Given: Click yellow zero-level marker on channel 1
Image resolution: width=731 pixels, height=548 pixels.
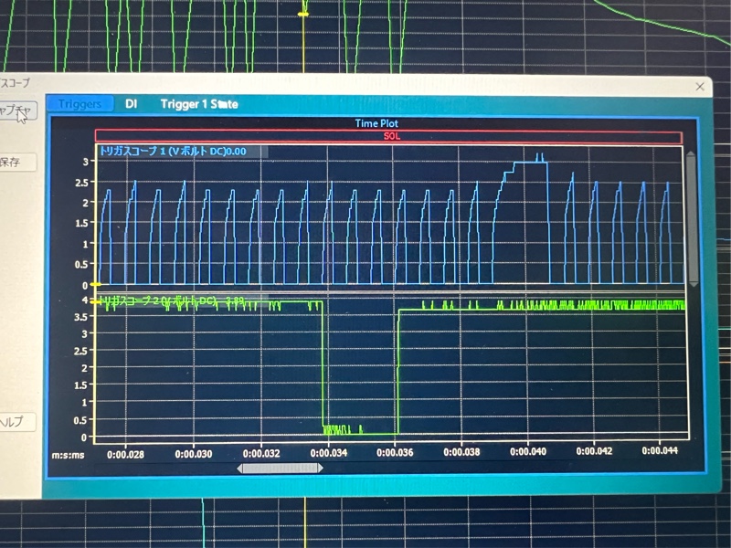Looking at the screenshot, I should click(95, 284).
